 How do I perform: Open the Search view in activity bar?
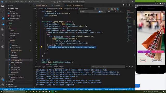(3, 12)
